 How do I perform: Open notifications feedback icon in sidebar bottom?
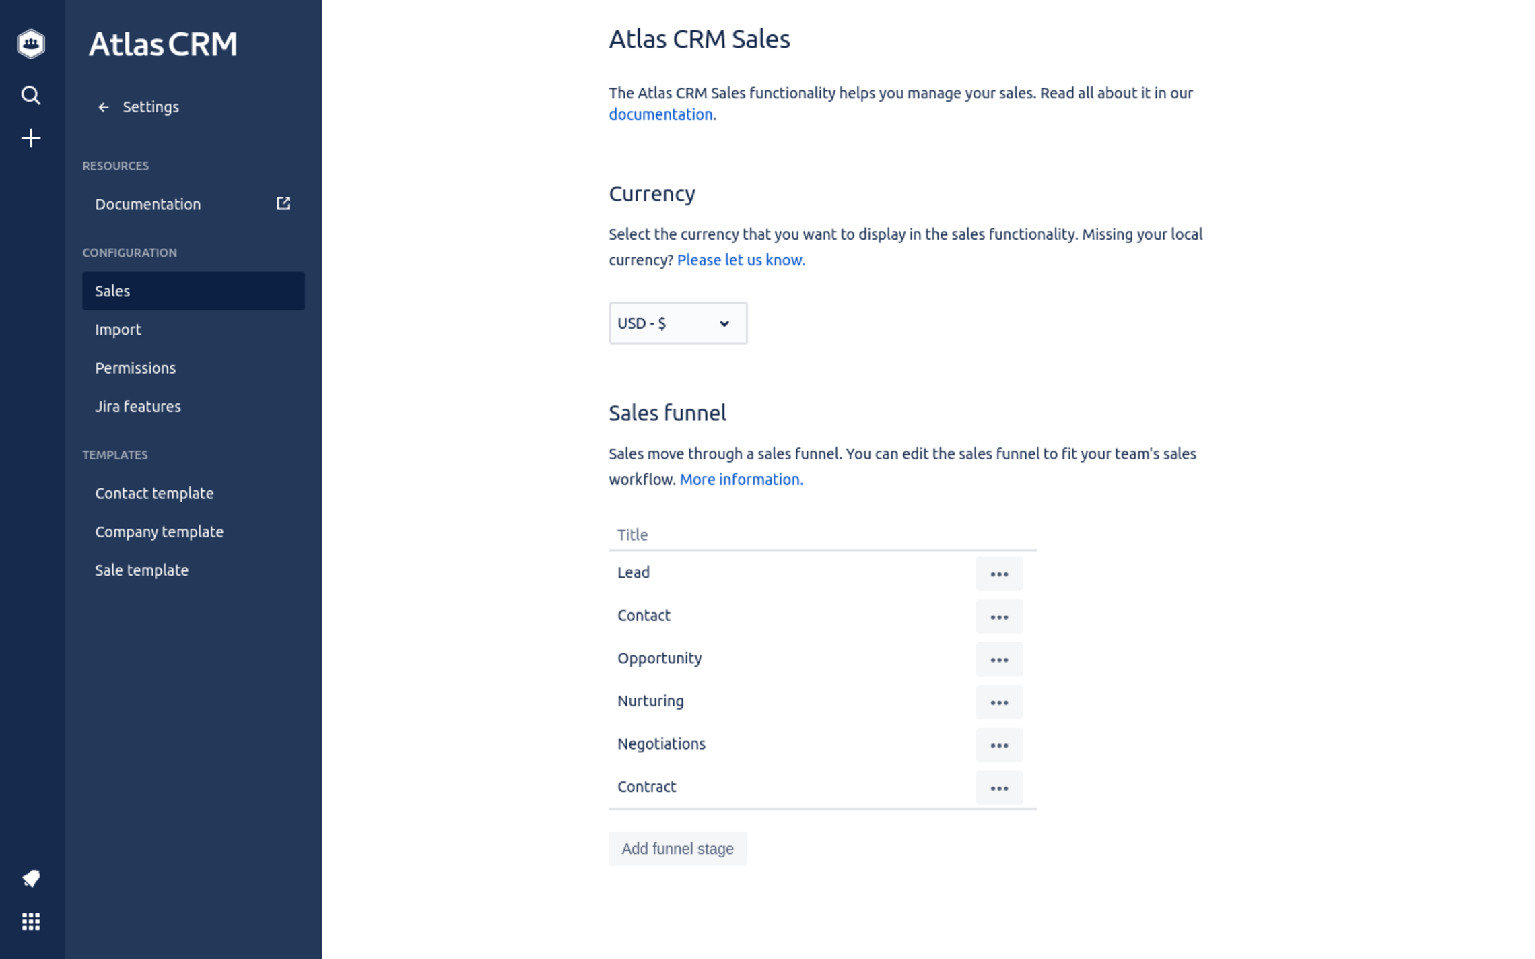coord(31,878)
